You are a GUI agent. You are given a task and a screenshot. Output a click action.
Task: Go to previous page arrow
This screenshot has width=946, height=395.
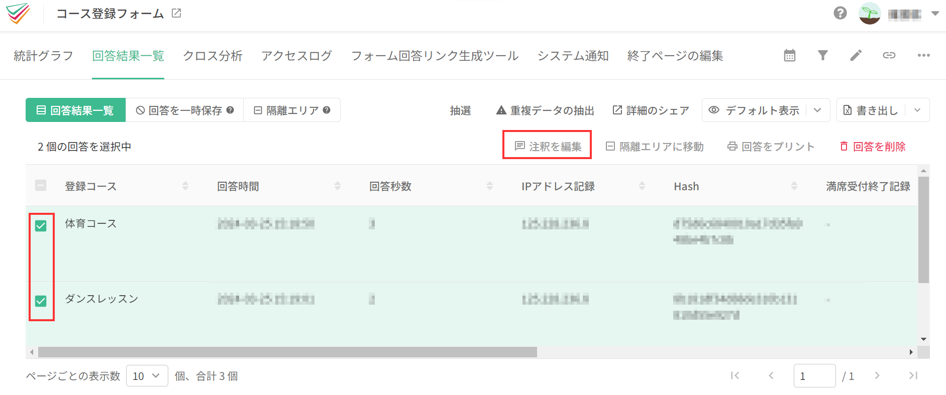tap(771, 375)
